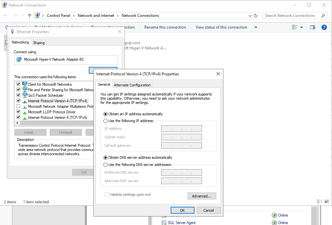This screenshot has height=225, width=332.
Task: Switch to large icons view in status bar
Action: [x=326, y=202]
